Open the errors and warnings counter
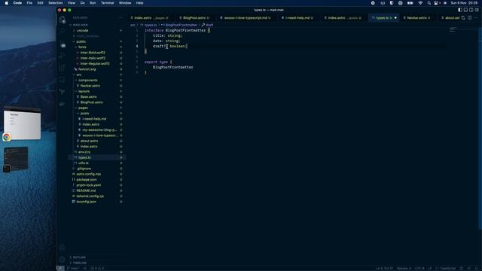482x271 pixels. click(97, 268)
